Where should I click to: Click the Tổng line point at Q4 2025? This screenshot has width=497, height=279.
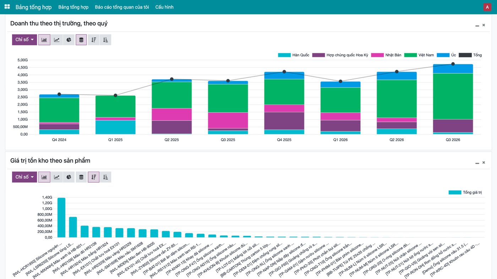coord(284,72)
